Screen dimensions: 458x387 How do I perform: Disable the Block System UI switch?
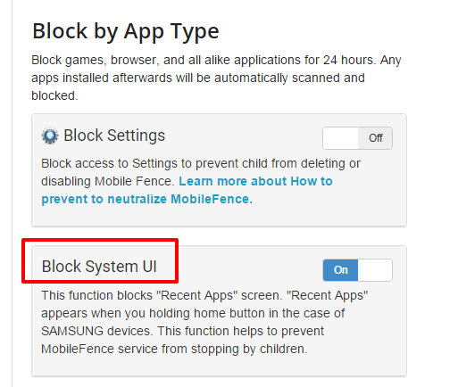(357, 270)
